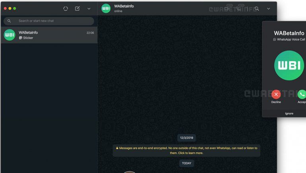Minimize the window with the yellow button
Screen dimensions: 306x173
click(x=10, y=8)
